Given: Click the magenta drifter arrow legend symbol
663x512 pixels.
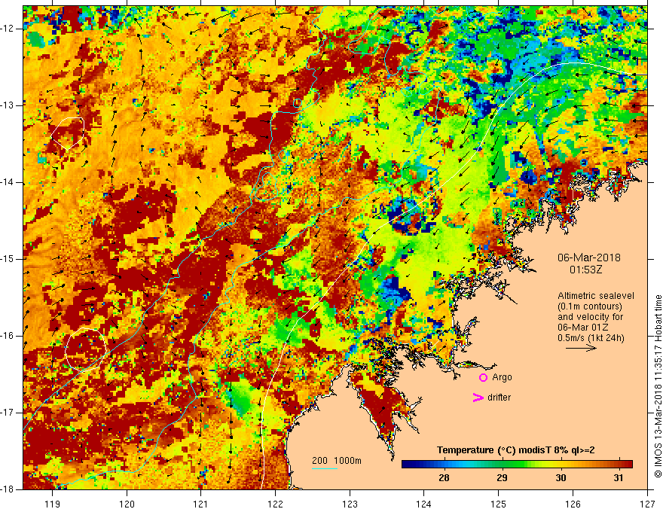Looking at the screenshot, I should coord(478,398).
